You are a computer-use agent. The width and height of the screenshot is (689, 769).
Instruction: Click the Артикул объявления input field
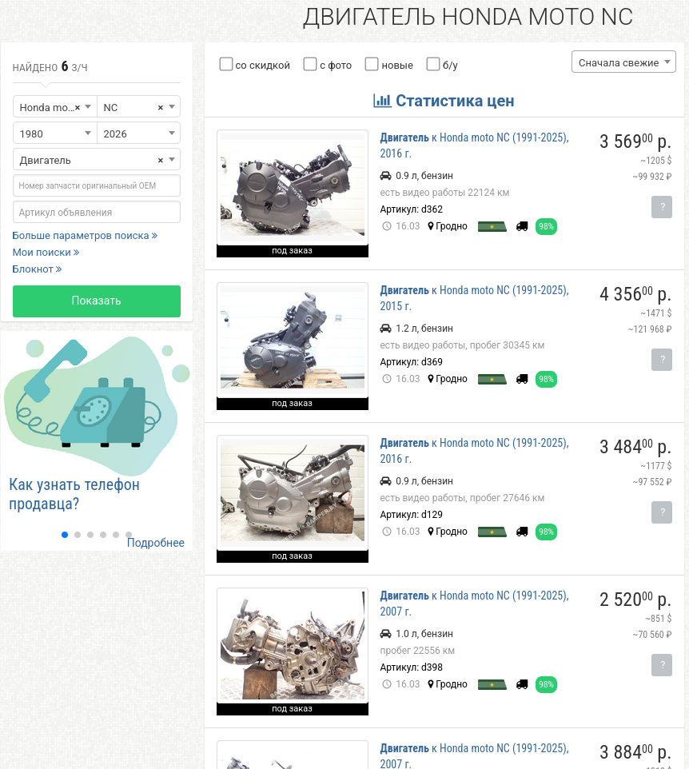pos(97,212)
